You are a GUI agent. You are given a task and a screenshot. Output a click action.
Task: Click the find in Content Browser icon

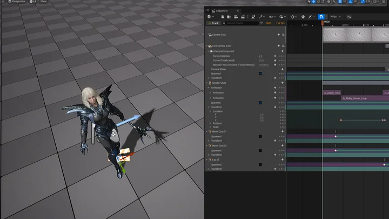[229, 17]
